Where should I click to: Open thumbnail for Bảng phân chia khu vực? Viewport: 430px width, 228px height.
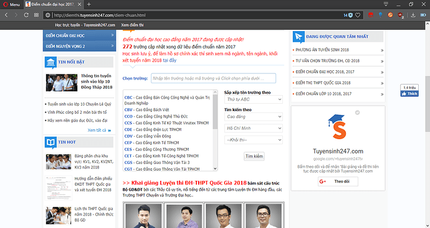click(x=59, y=162)
